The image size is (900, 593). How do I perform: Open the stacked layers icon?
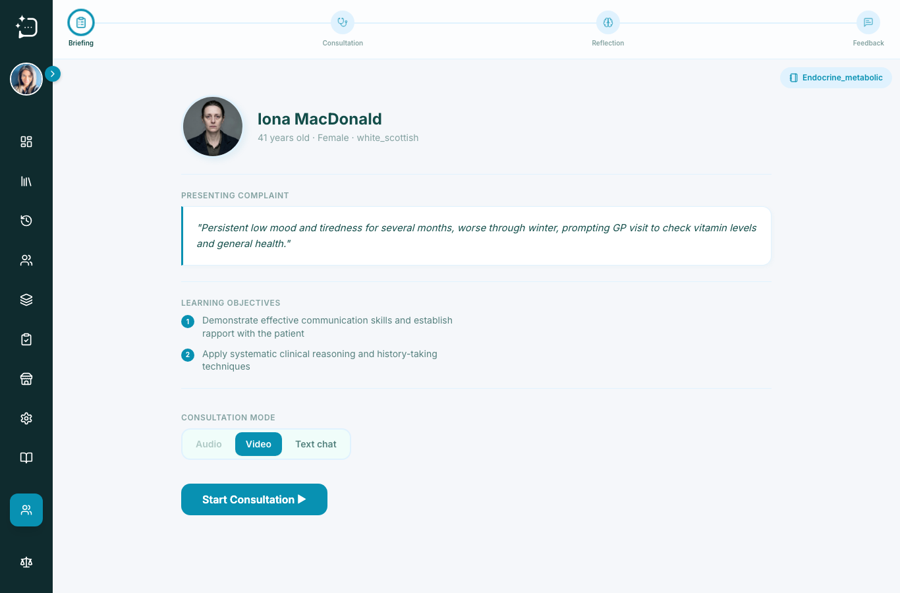26,300
